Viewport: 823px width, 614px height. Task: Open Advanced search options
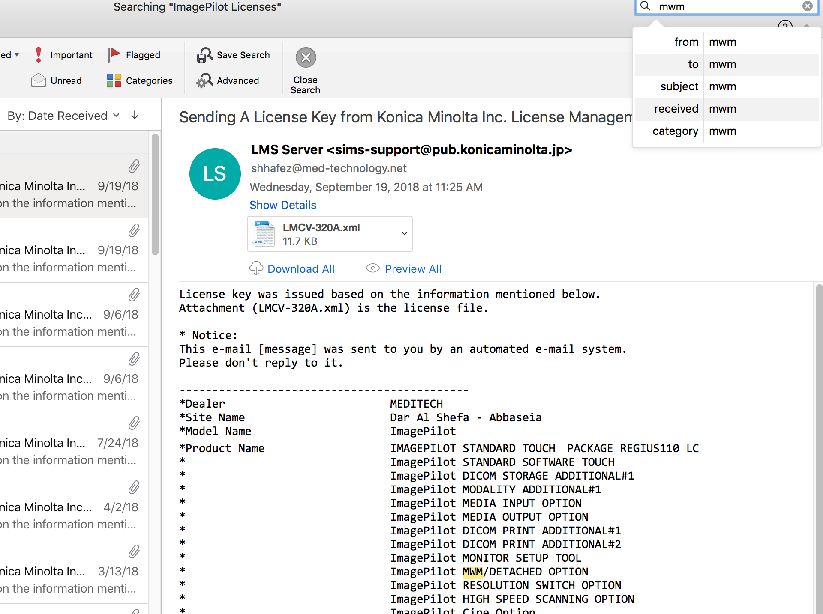coord(228,80)
